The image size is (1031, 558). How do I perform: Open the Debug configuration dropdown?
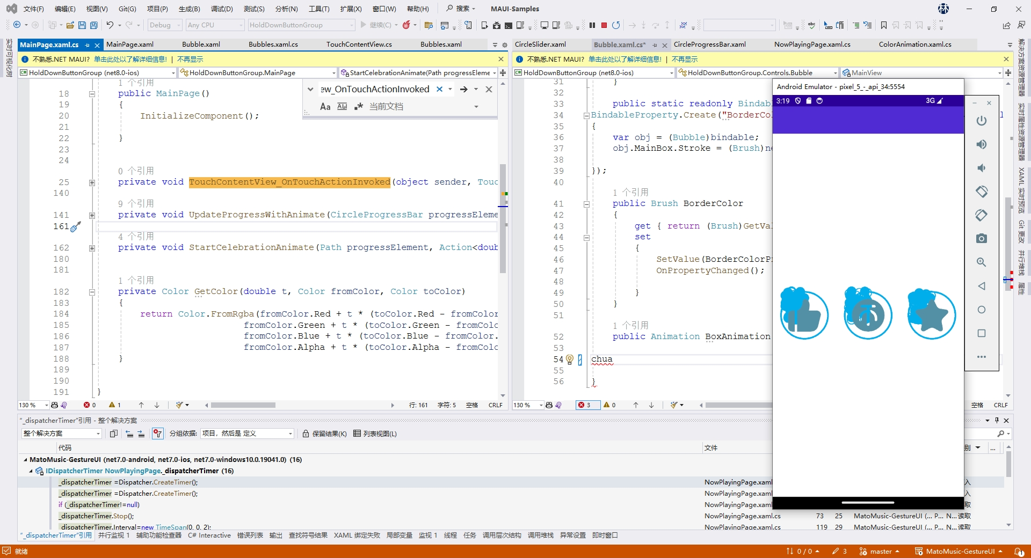tap(165, 25)
